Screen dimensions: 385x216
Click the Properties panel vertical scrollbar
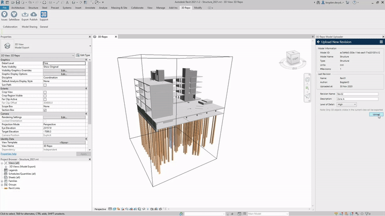click(x=90, y=93)
